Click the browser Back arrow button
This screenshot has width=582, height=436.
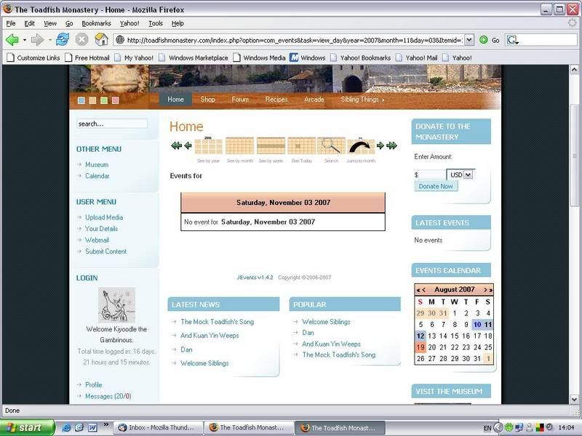[x=12, y=40]
